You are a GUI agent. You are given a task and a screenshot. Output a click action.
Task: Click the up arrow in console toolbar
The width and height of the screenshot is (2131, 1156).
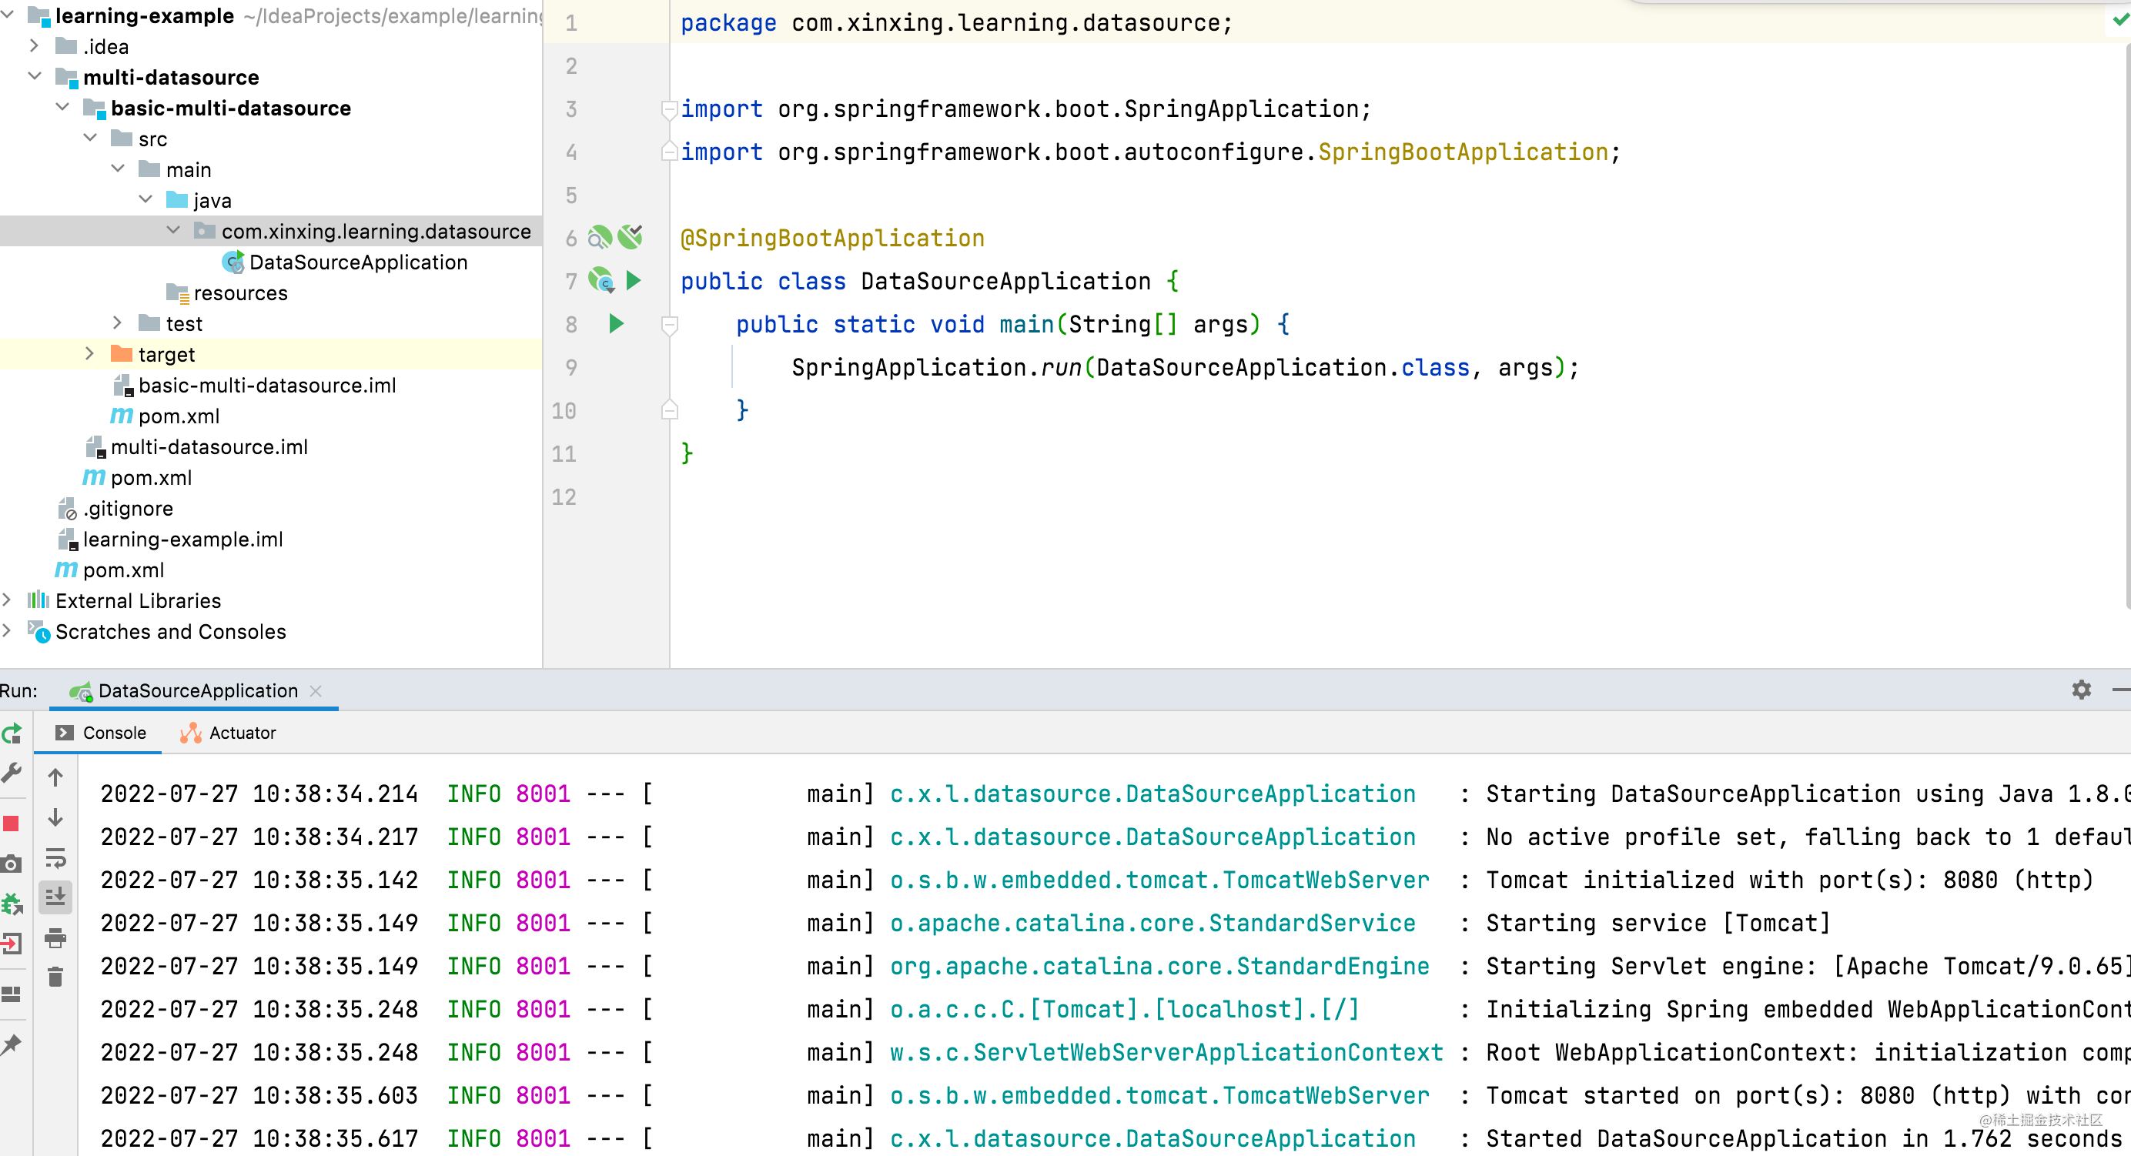pyautogui.click(x=55, y=777)
